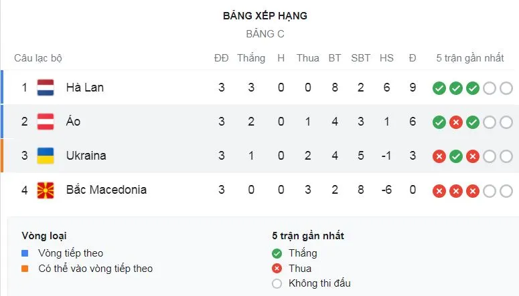
Task: Click the empty Không thi đấu legend circle
Action: [x=277, y=283]
